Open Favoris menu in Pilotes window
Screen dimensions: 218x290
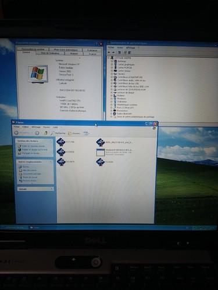(47, 127)
